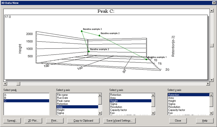The height and width of the screenshot is (127, 217).
Task: Open Help for 3D Data View
Action: (205, 121)
